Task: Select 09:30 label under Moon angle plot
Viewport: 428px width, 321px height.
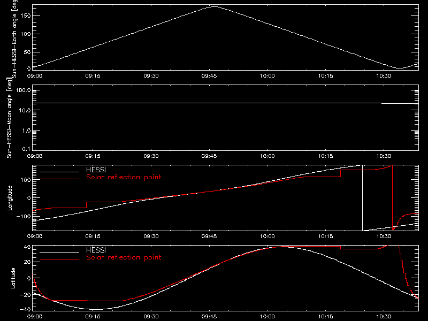Action: click(151, 156)
